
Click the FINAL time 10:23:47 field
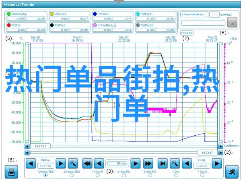click(202, 166)
